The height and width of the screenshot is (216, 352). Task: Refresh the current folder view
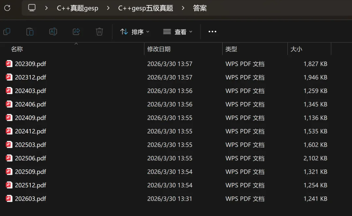point(7,8)
